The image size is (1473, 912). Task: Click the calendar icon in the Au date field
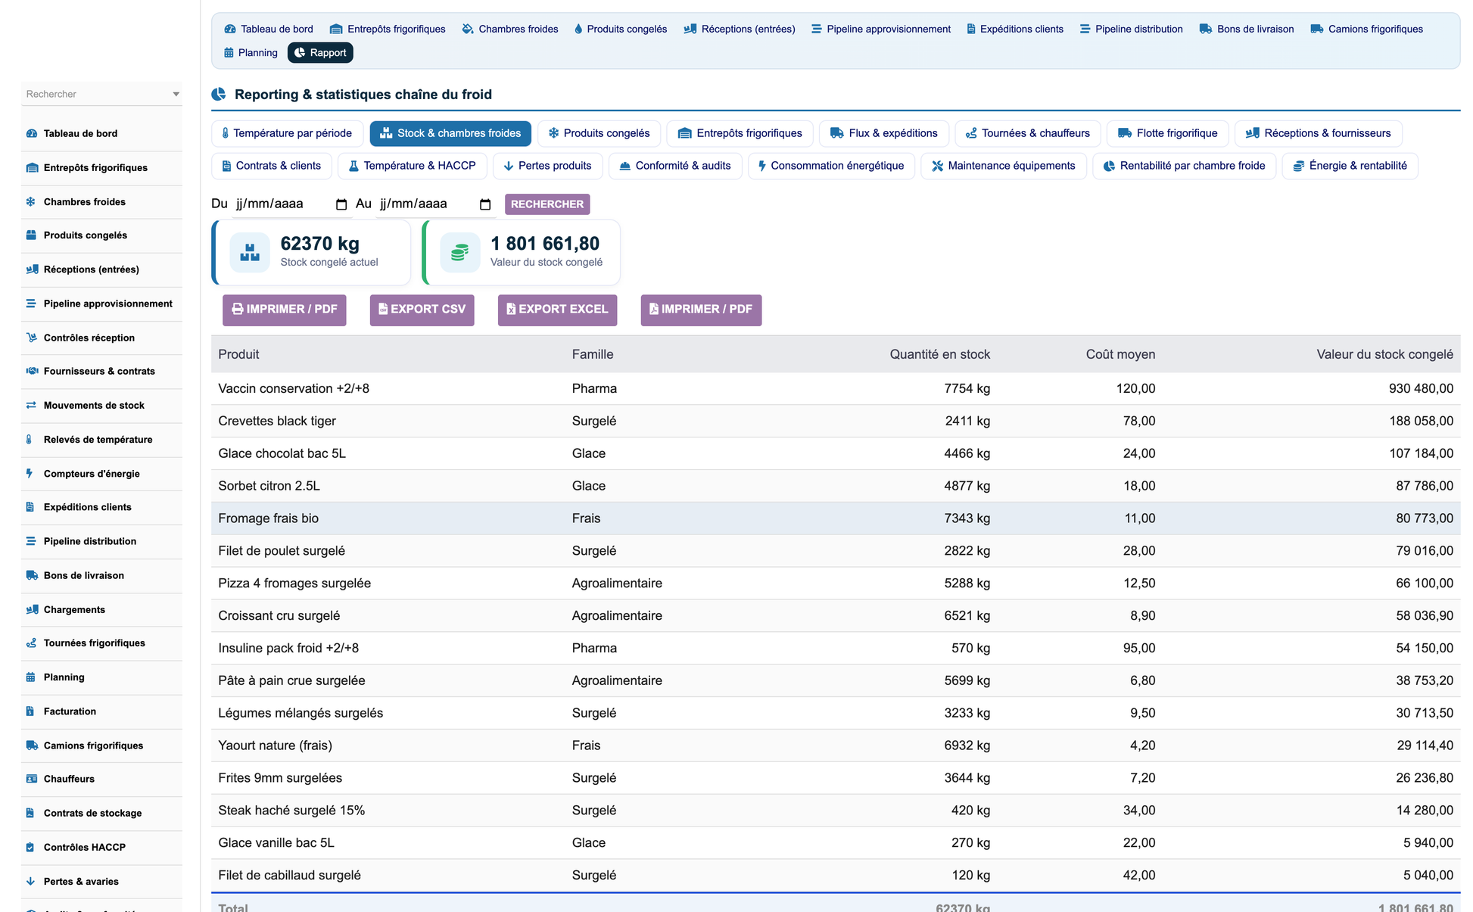point(485,204)
